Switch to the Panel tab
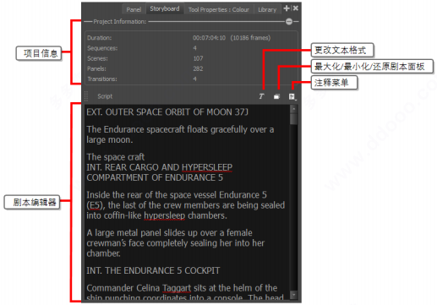 [134, 9]
